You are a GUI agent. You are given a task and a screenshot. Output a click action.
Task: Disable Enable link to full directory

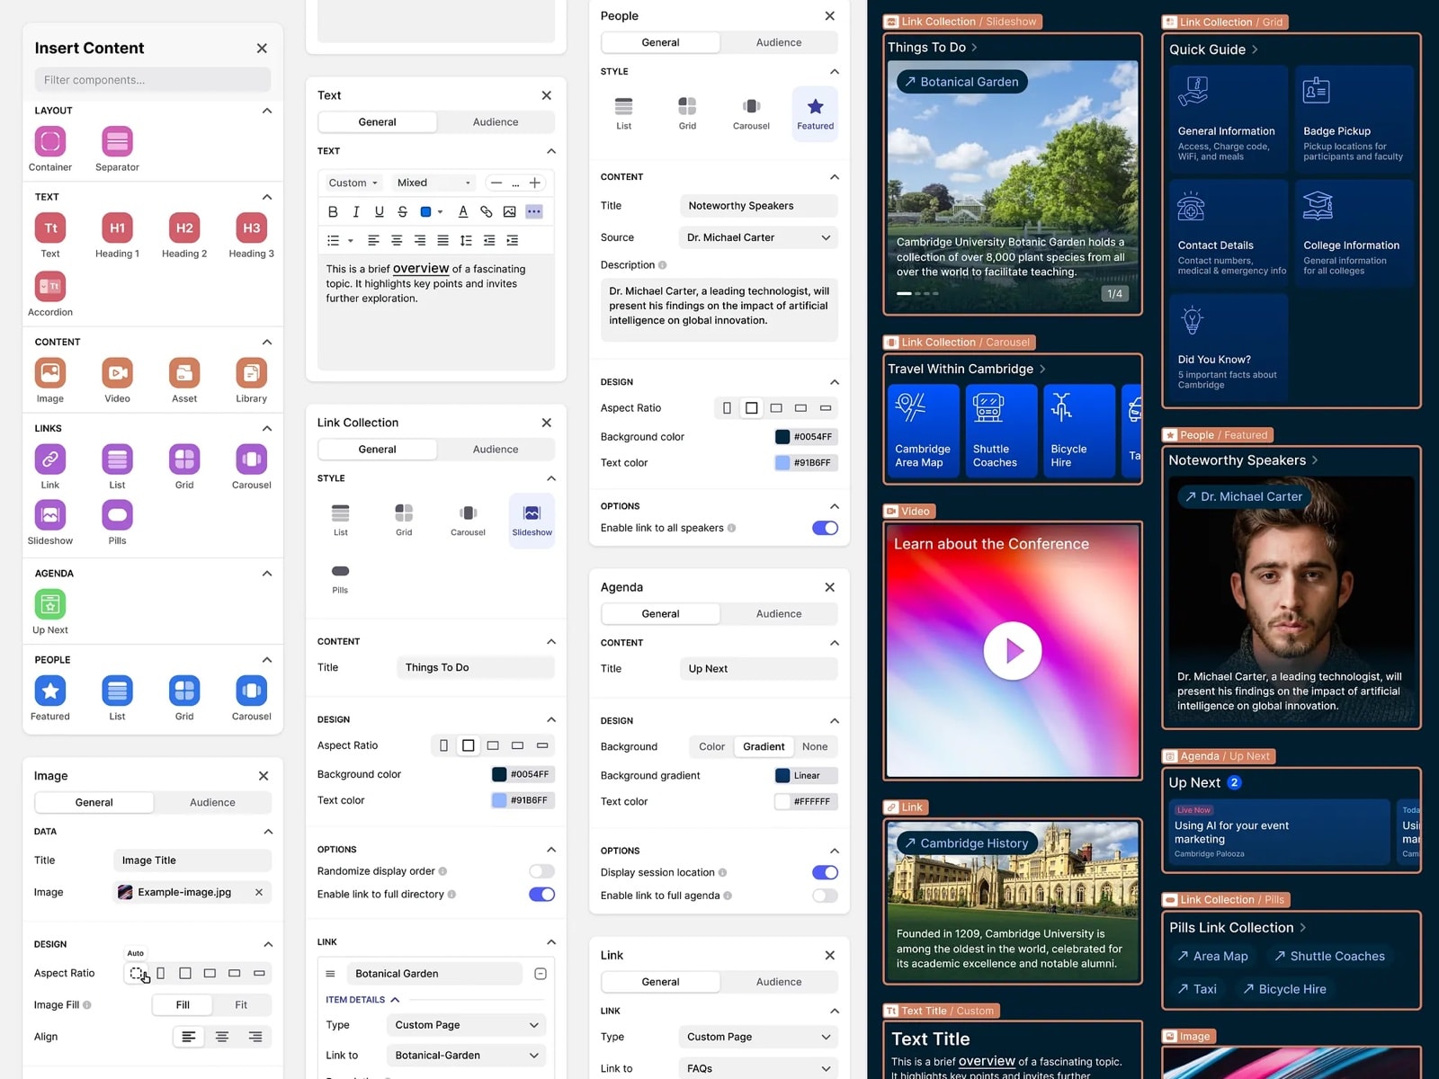tap(541, 894)
